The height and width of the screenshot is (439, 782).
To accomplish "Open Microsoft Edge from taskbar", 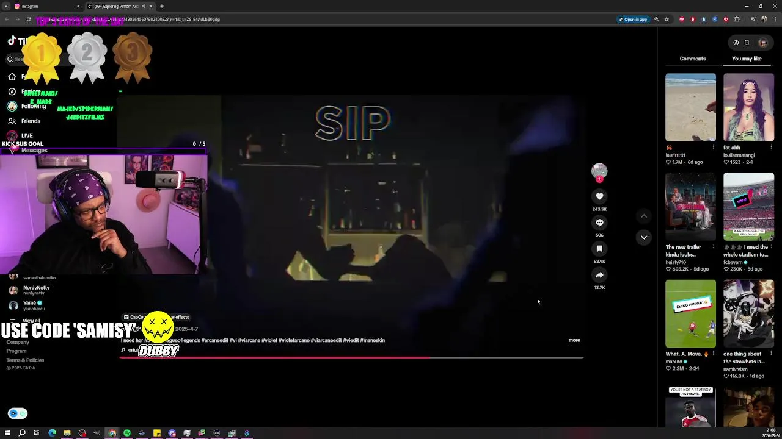I will (x=52, y=433).
